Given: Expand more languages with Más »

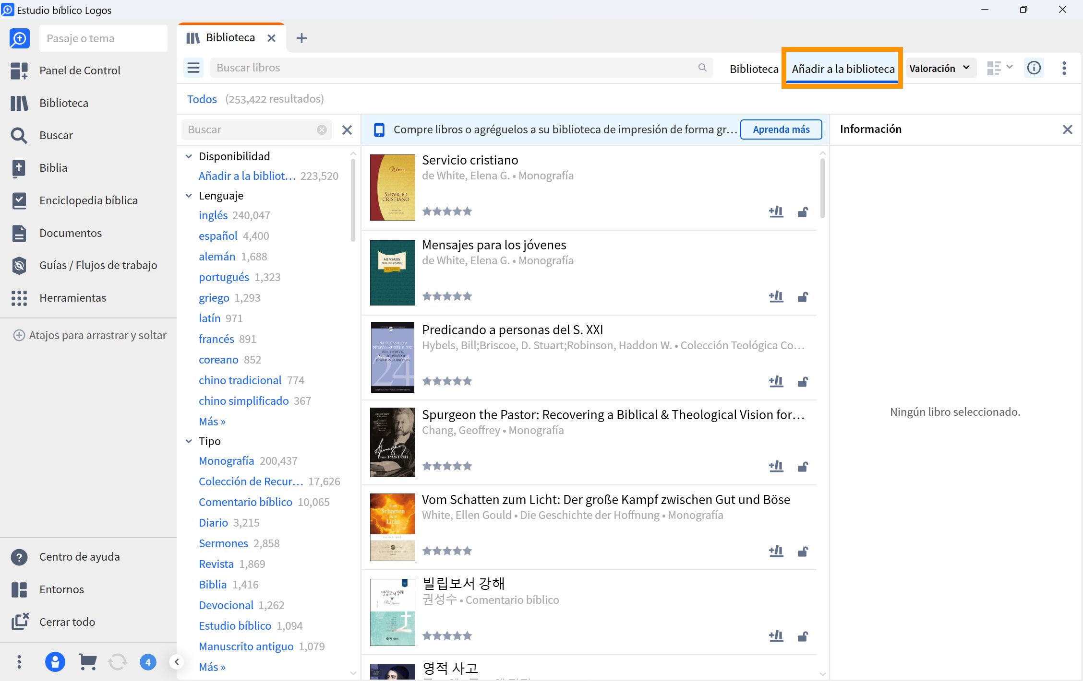Looking at the screenshot, I should pos(212,422).
